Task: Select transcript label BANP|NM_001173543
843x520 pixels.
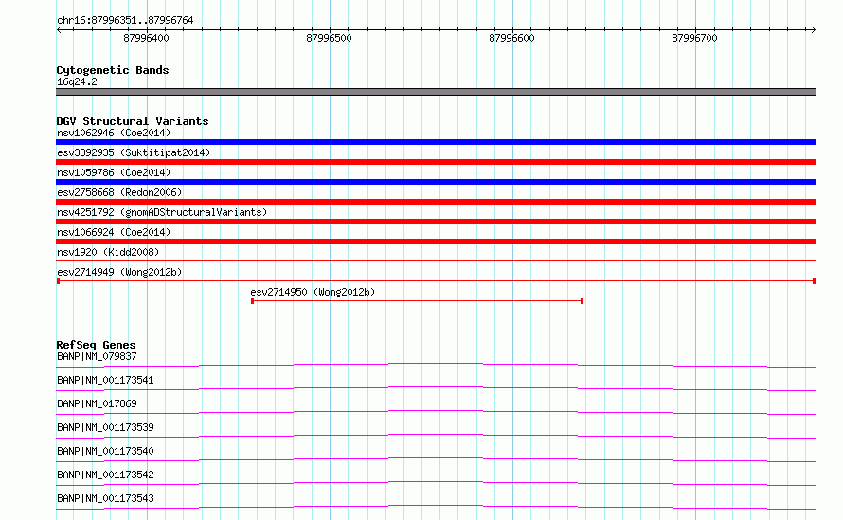Action: (105, 498)
